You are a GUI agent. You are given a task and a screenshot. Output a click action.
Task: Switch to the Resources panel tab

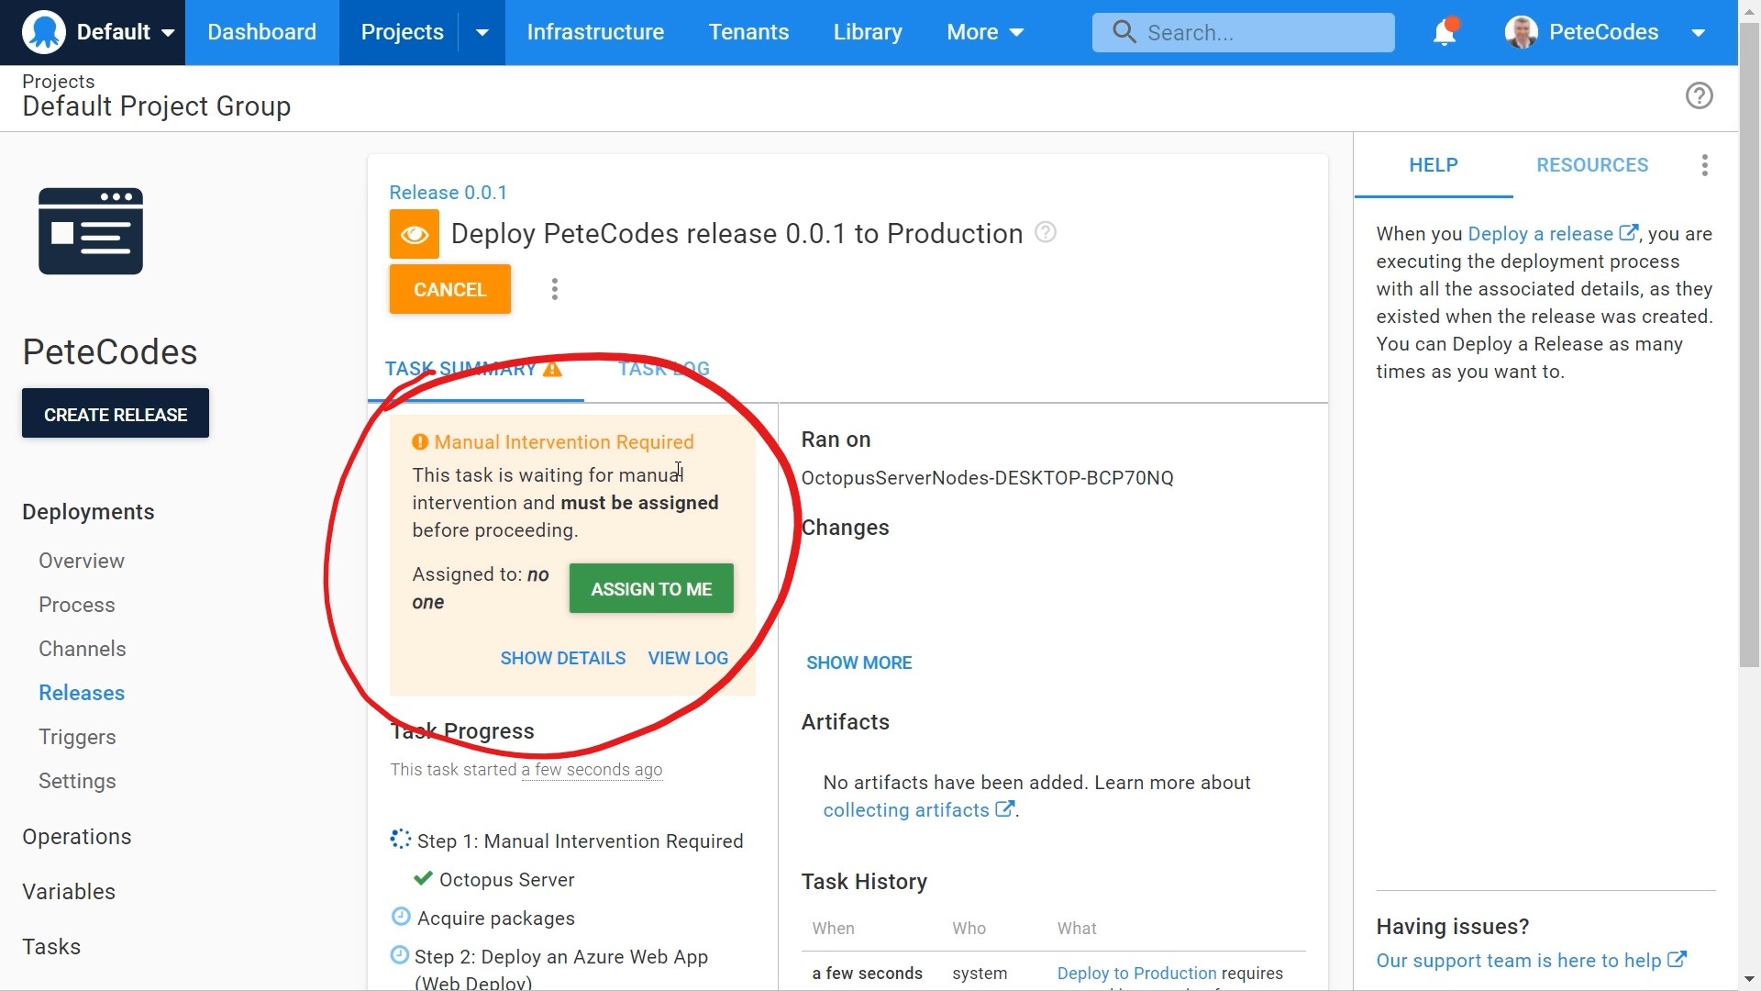click(1592, 165)
